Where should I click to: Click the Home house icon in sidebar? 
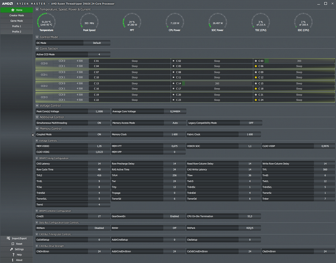[13, 10]
